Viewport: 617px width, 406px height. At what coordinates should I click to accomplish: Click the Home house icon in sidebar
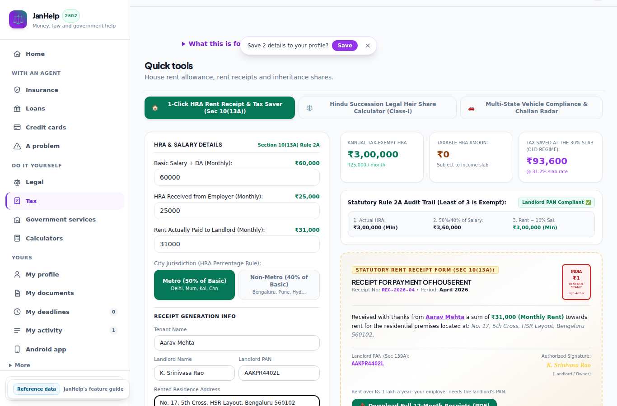coord(17,54)
